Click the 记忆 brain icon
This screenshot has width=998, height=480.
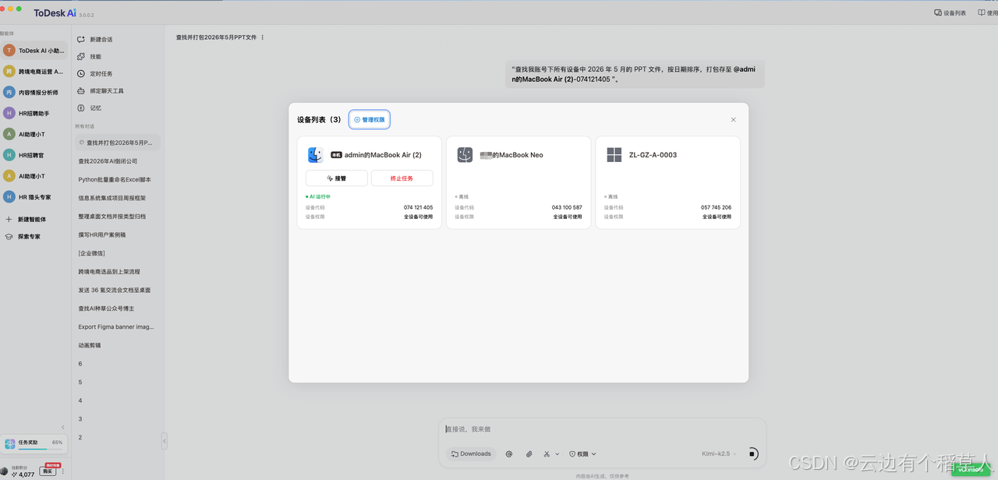point(81,108)
